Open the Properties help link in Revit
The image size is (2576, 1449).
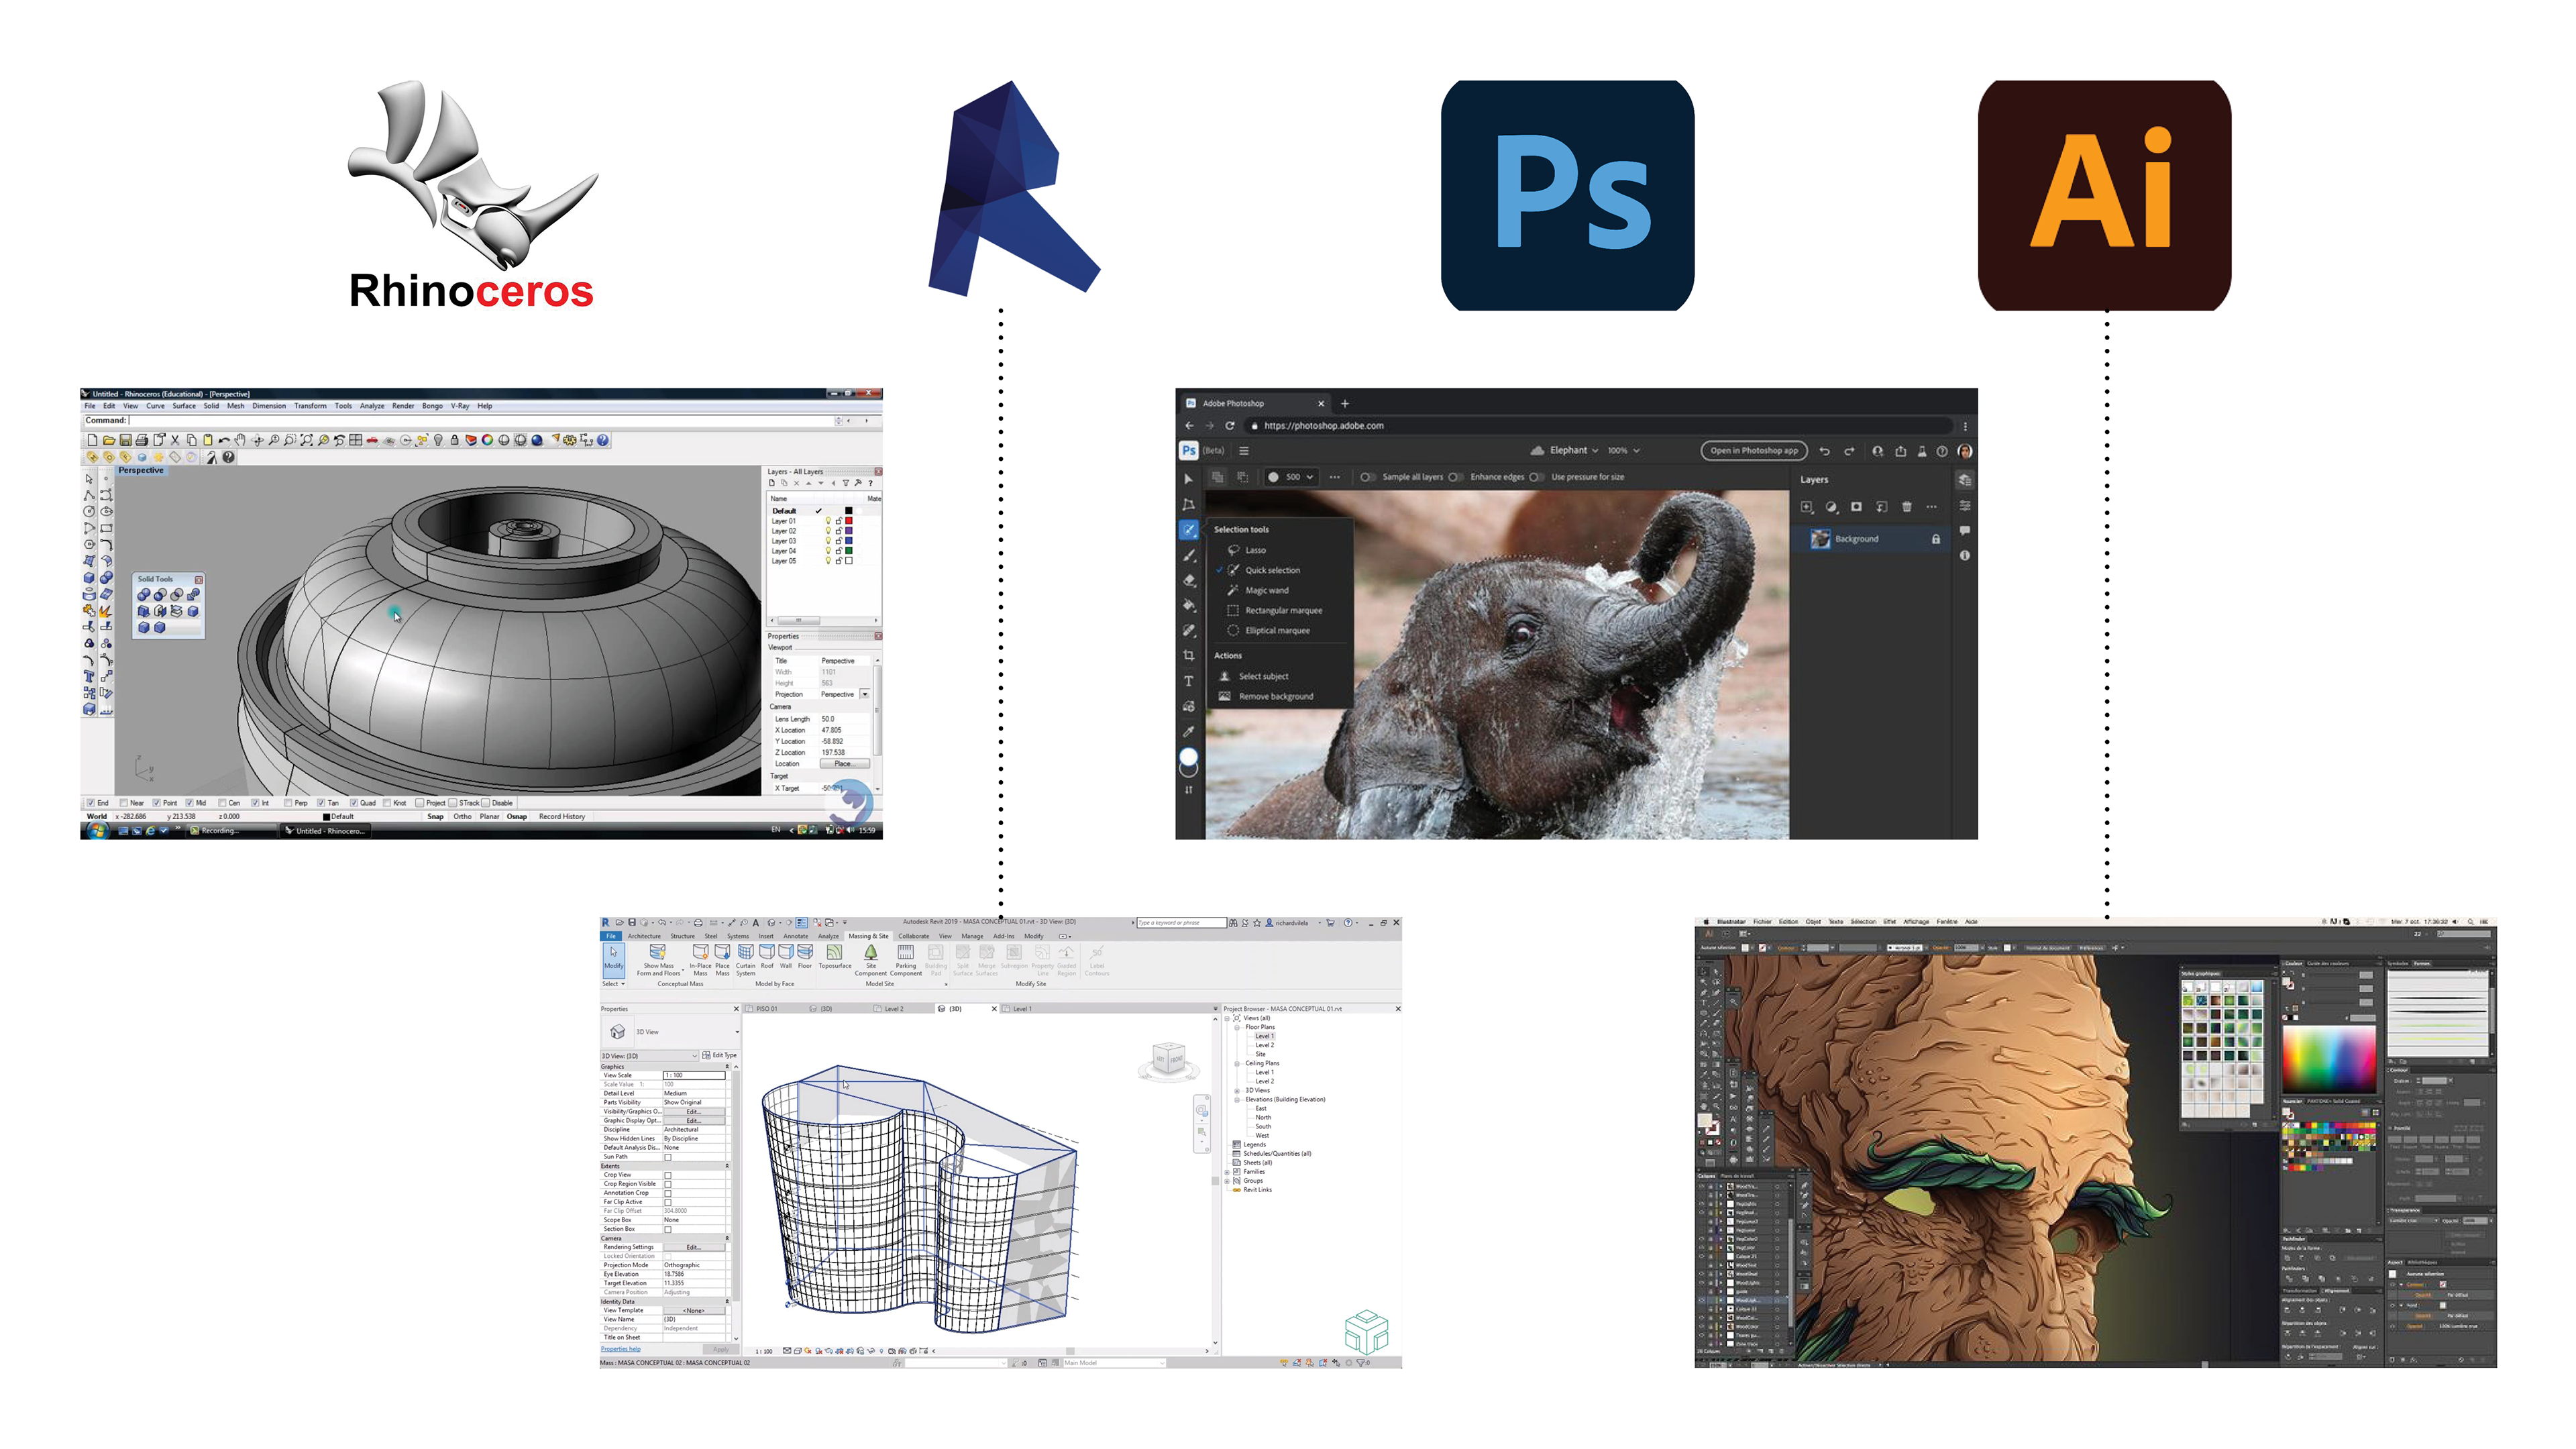(x=620, y=1349)
